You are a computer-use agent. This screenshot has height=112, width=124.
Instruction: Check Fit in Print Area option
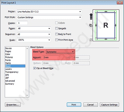56,40
